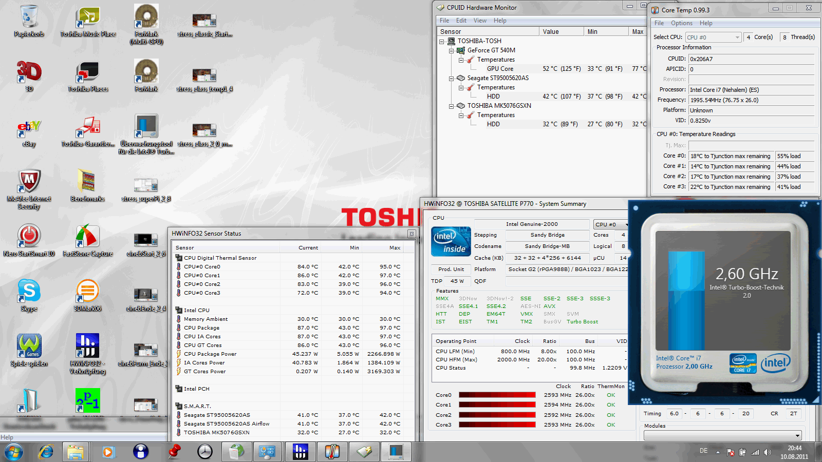Open File menu in CPUID Hardware Monitor
Viewport: 822px width, 462px height.
click(x=444, y=21)
